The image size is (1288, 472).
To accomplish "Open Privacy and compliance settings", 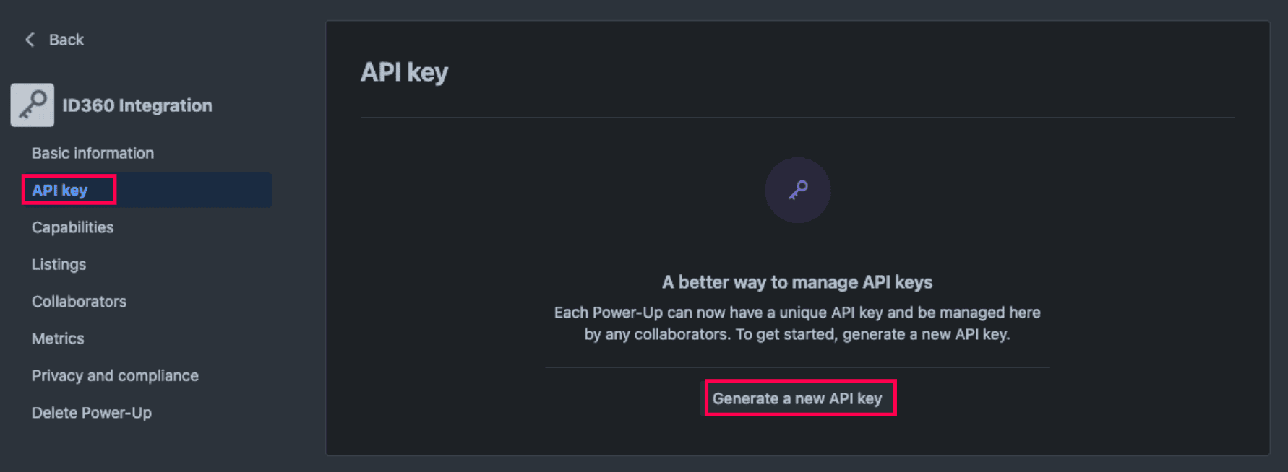I will pos(115,375).
